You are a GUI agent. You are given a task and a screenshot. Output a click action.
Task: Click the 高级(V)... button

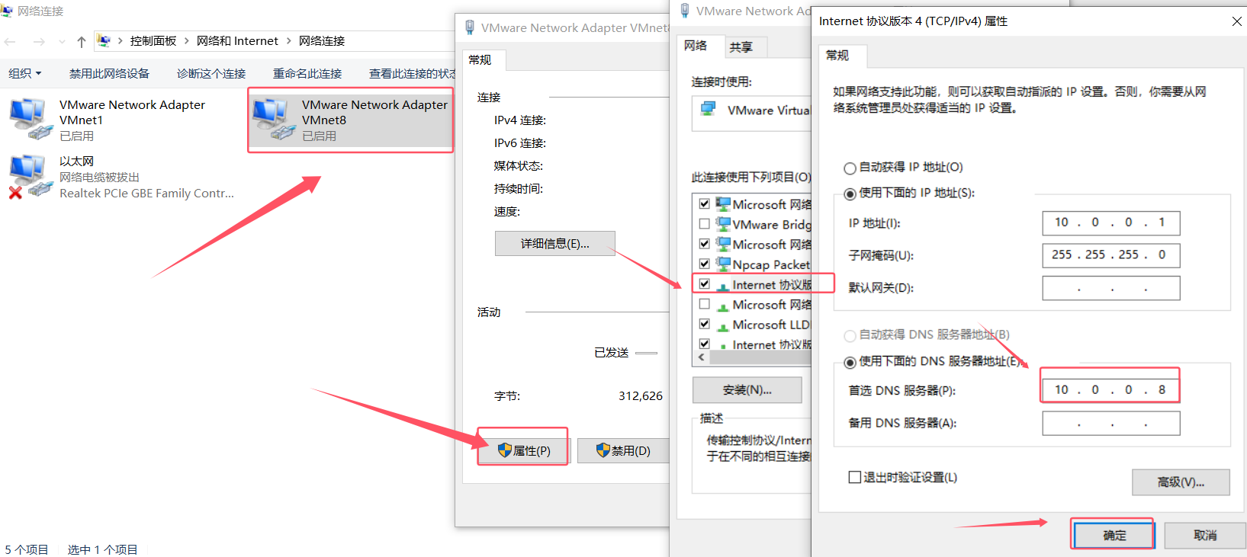(1181, 482)
